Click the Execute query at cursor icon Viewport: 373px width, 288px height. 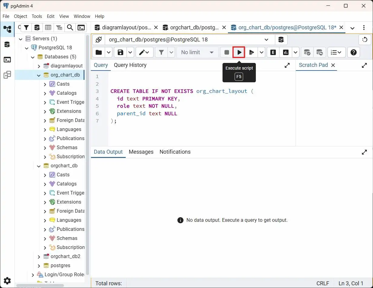coord(251,52)
